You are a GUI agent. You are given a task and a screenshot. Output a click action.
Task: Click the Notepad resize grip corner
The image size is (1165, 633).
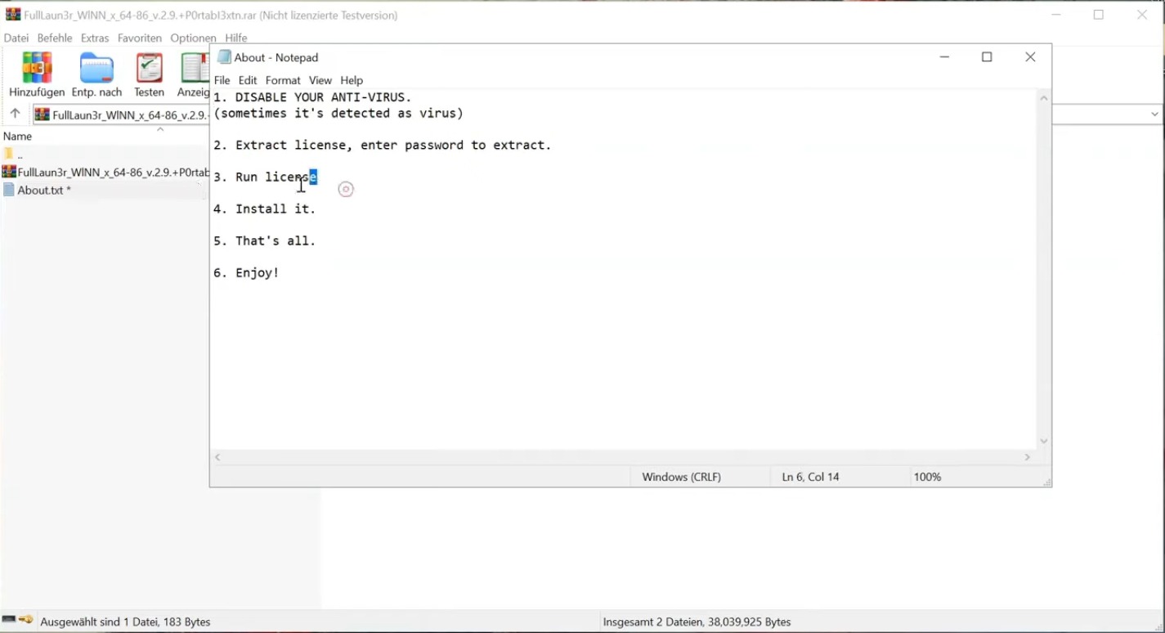(1046, 481)
